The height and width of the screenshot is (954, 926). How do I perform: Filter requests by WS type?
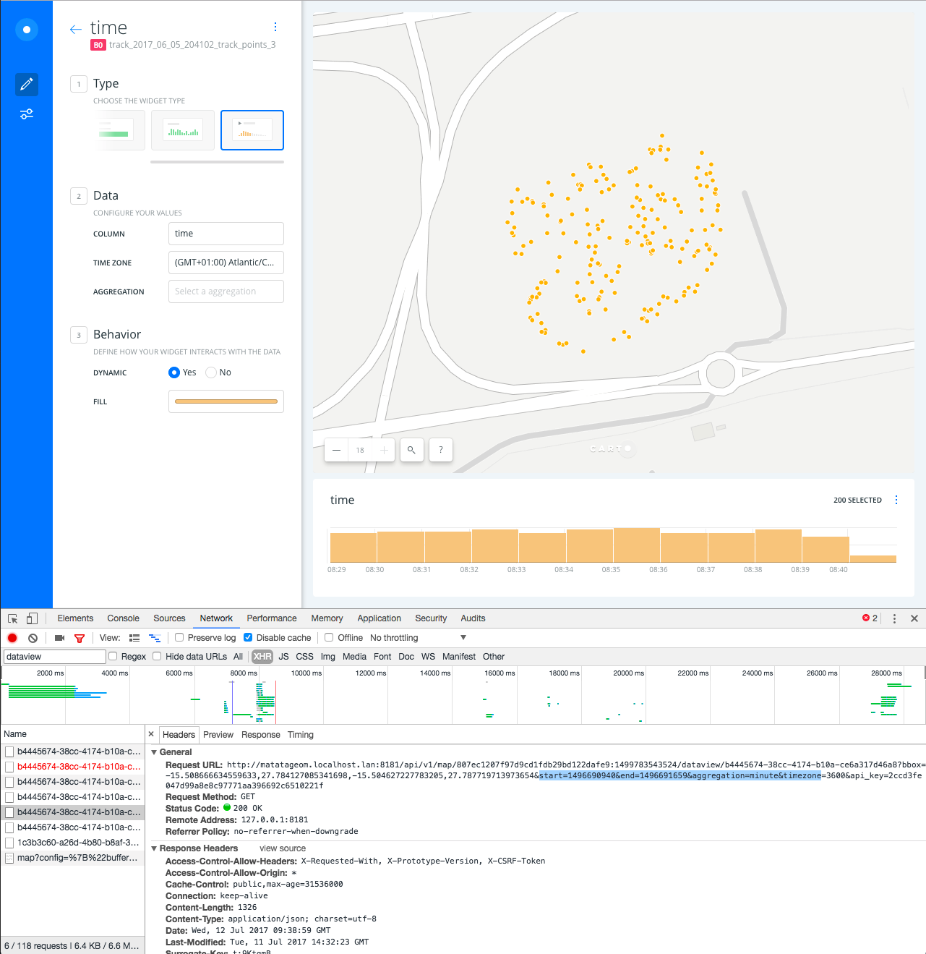pos(428,657)
